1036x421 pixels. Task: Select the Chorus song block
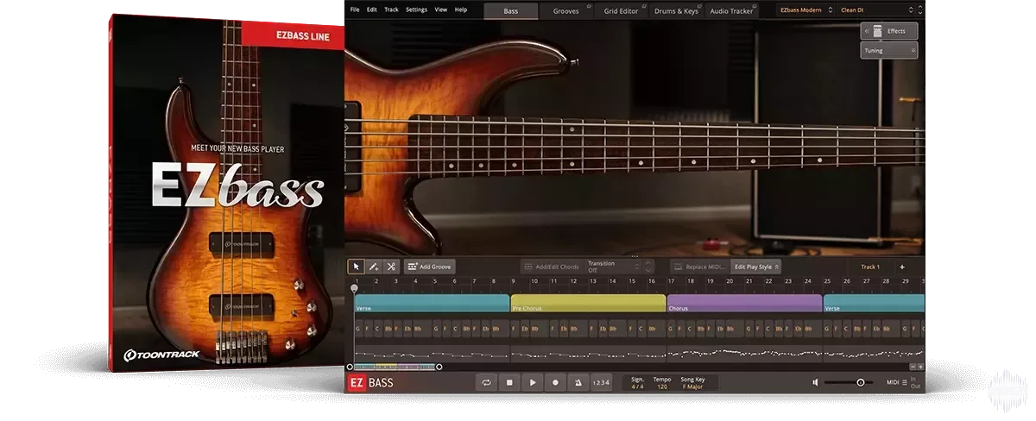point(744,304)
